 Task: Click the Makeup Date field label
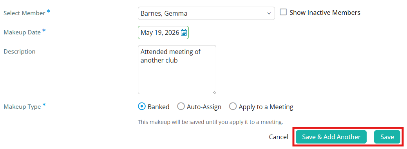[x=22, y=32]
